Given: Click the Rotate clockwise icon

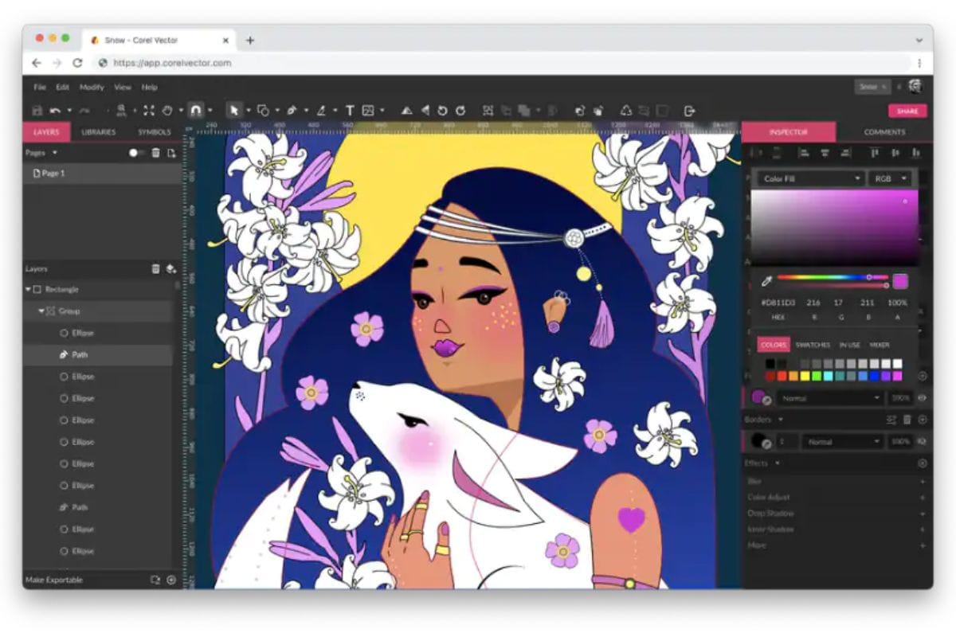Looking at the screenshot, I should (460, 111).
